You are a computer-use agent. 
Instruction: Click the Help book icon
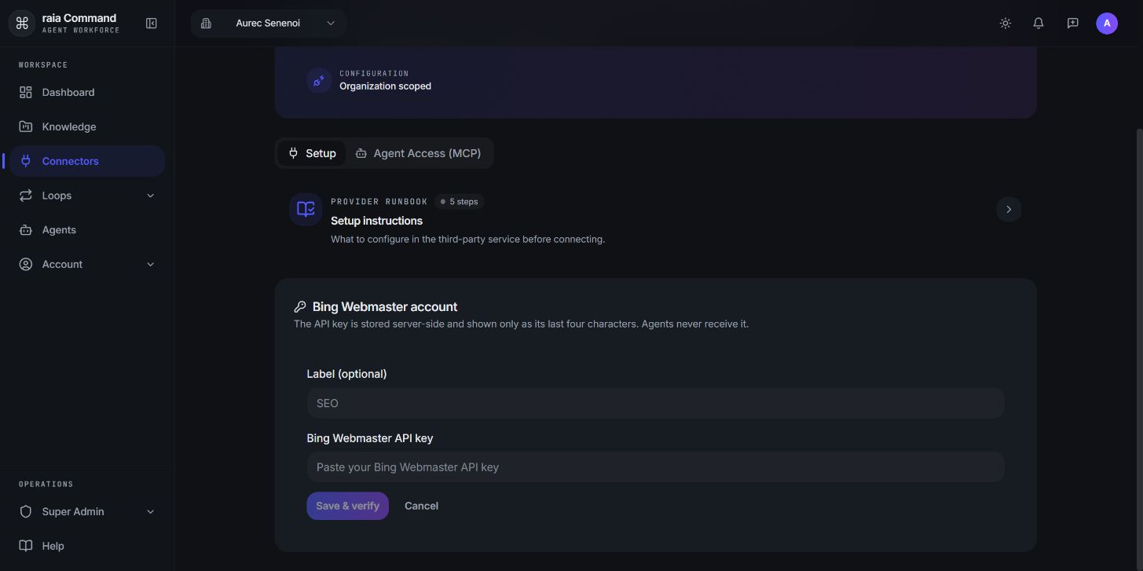coord(26,546)
